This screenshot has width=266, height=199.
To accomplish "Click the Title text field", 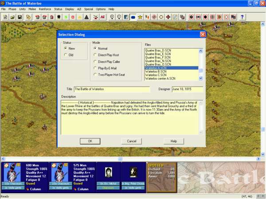I will tap(112, 89).
